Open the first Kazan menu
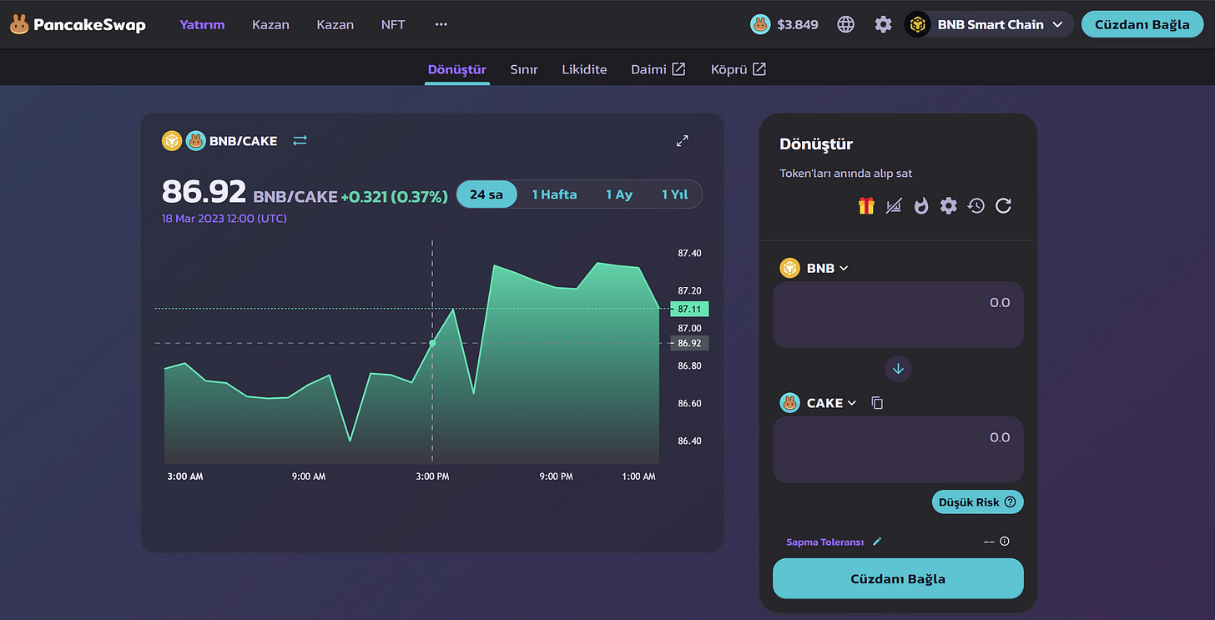 click(x=270, y=24)
